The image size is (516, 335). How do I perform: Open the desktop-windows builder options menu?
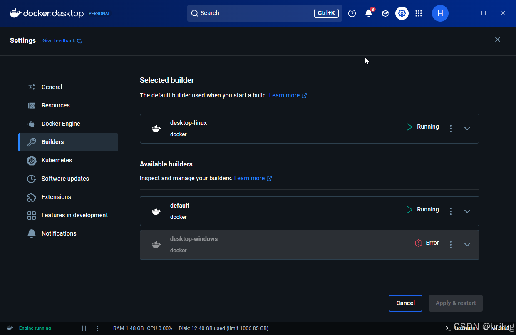[451, 245]
